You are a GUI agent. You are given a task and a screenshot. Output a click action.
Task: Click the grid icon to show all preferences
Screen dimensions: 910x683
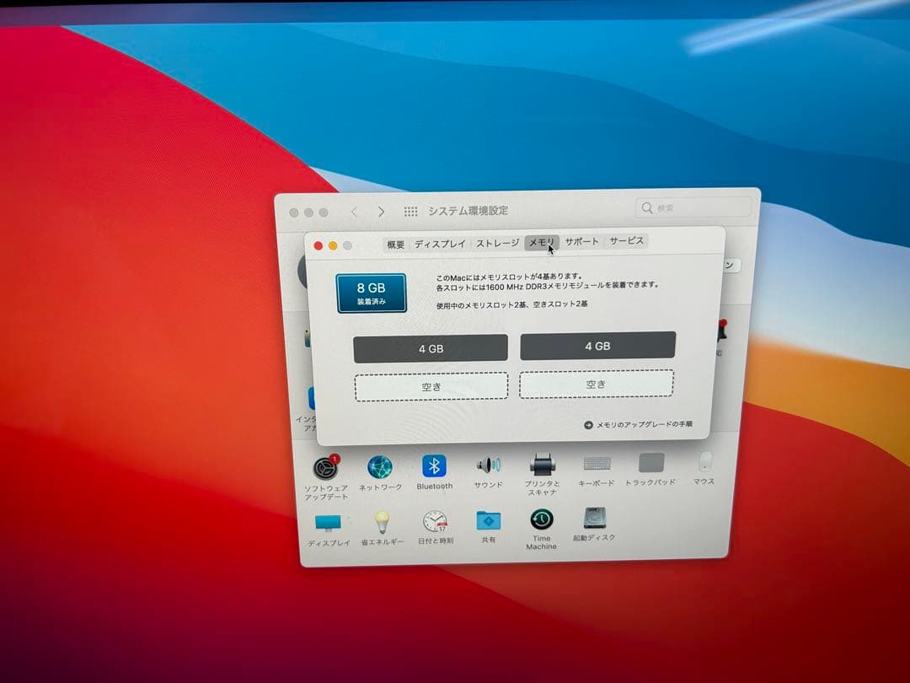(411, 210)
